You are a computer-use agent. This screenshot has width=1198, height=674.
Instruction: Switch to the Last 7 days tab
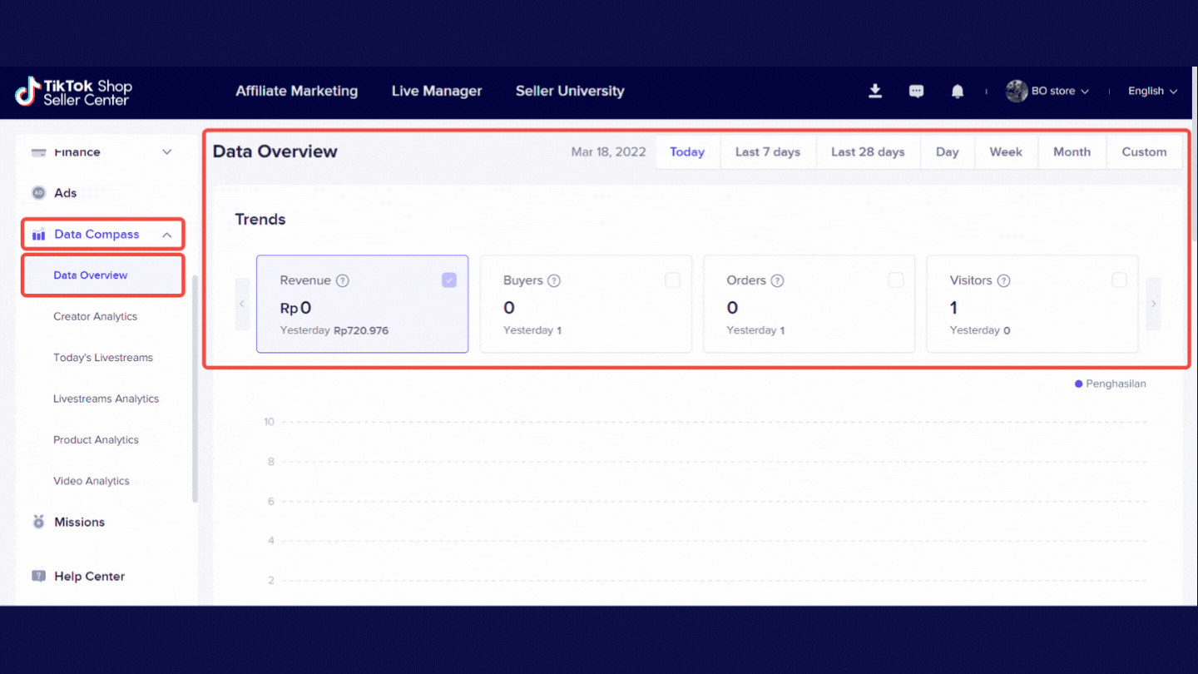click(767, 152)
